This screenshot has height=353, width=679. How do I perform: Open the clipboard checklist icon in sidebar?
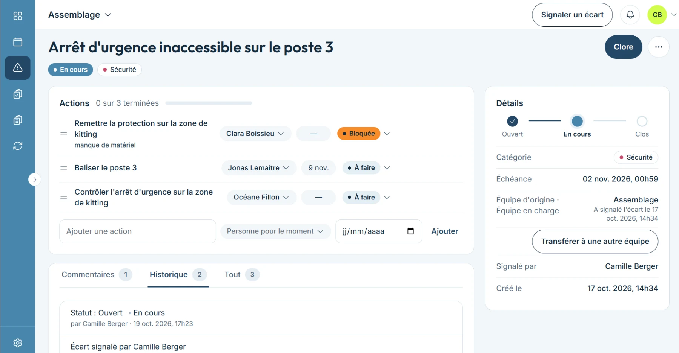17,94
